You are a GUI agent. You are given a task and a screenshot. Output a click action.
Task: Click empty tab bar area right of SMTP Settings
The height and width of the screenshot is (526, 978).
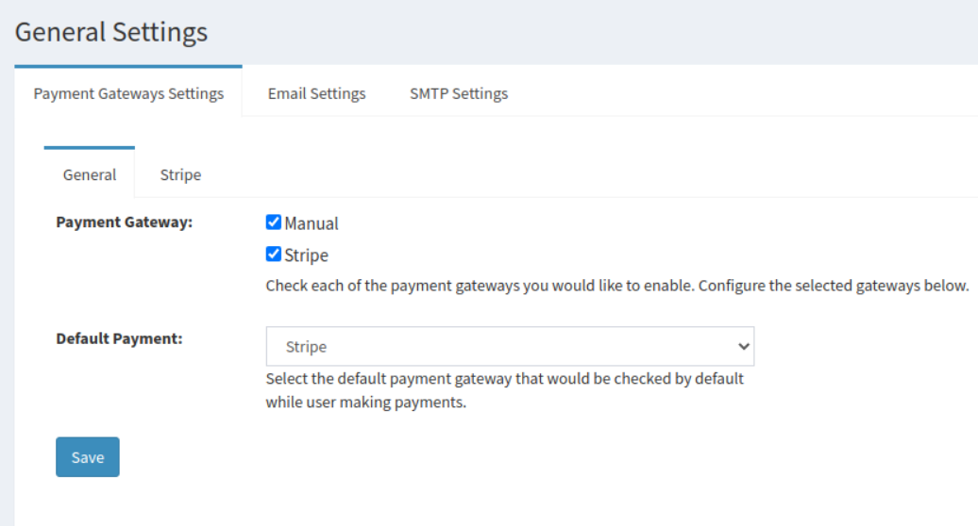tap(746, 93)
